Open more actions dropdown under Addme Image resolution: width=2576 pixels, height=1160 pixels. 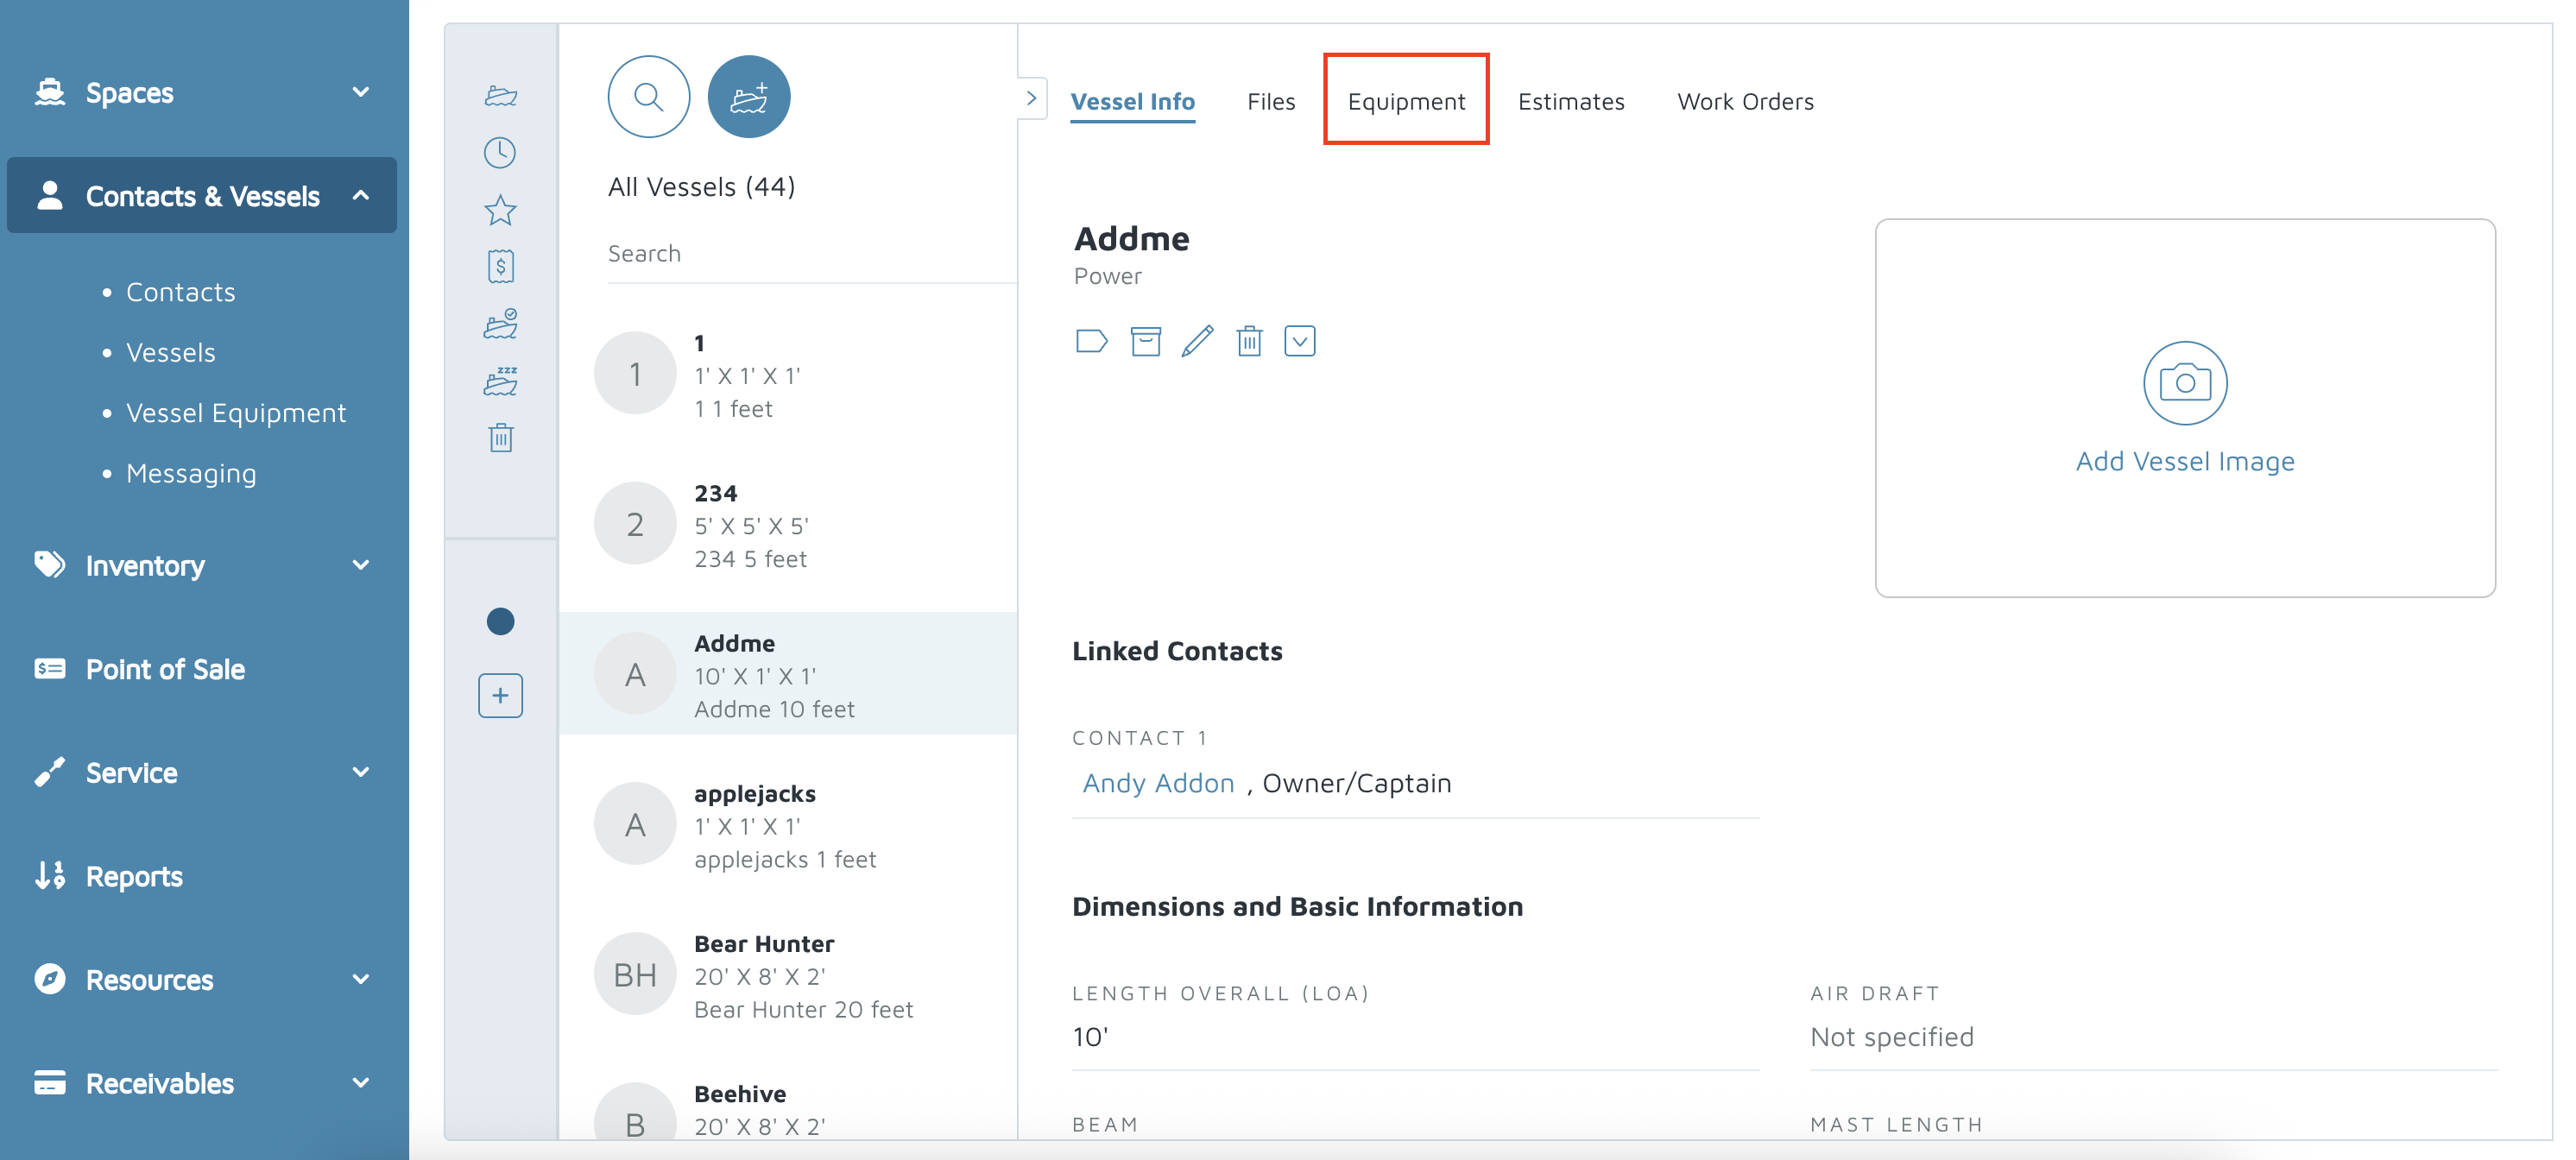point(1299,341)
